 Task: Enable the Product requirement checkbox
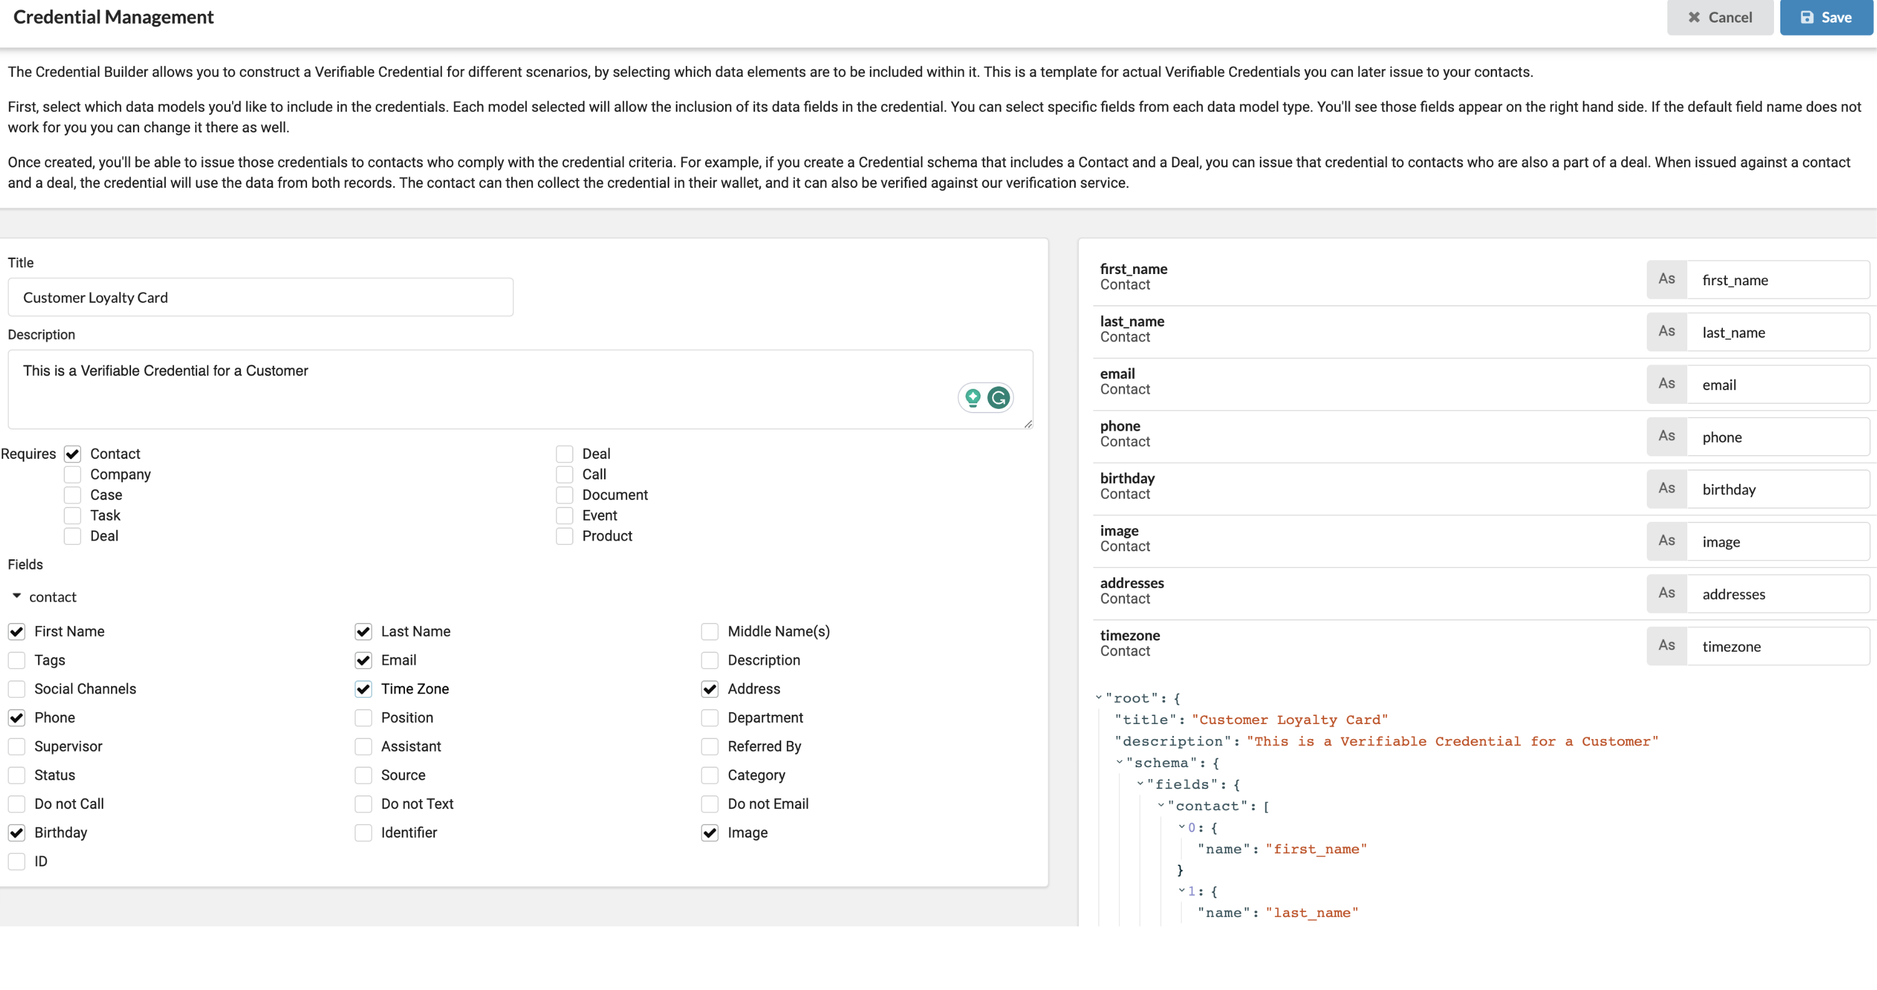(564, 536)
